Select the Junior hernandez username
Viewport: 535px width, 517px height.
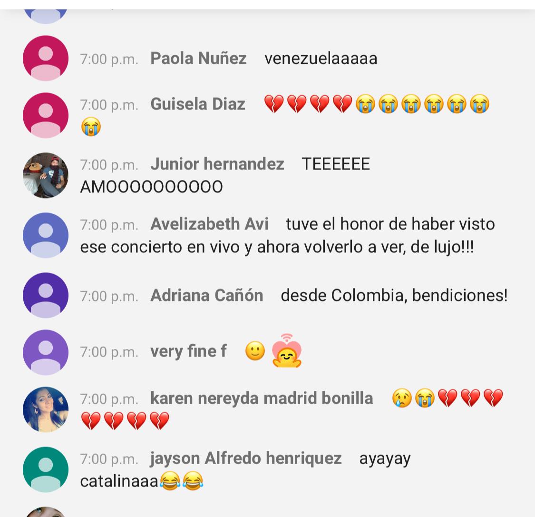217,164
